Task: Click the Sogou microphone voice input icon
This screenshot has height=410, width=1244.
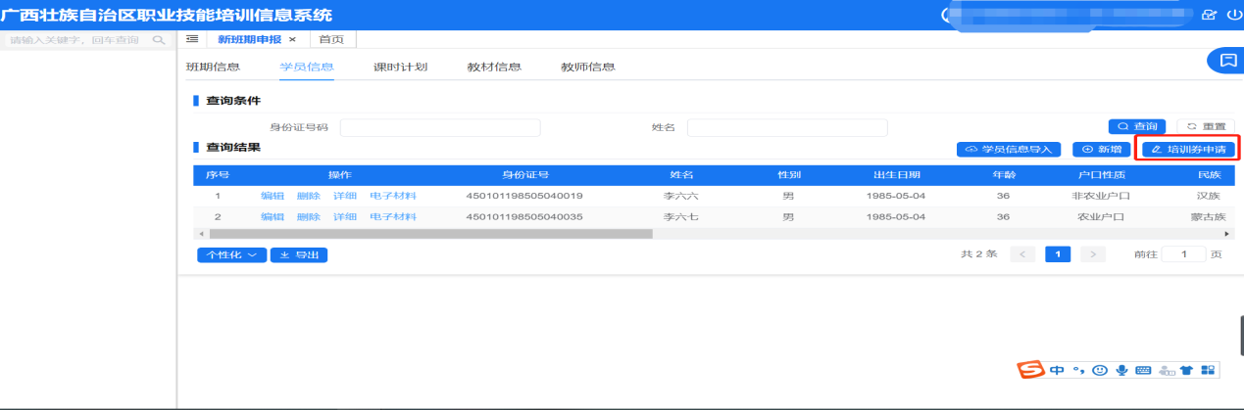Action: click(1120, 370)
